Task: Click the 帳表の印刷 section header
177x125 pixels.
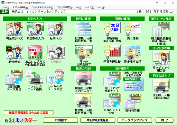Action: pos(83,69)
